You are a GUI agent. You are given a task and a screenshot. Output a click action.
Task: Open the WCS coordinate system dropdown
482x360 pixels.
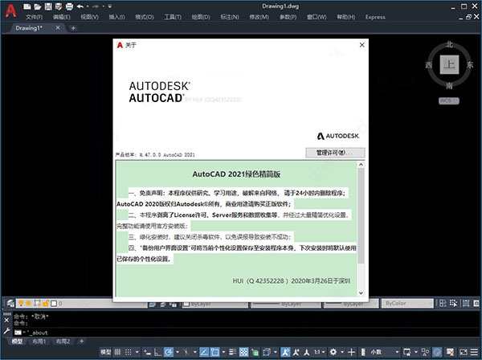click(x=449, y=100)
